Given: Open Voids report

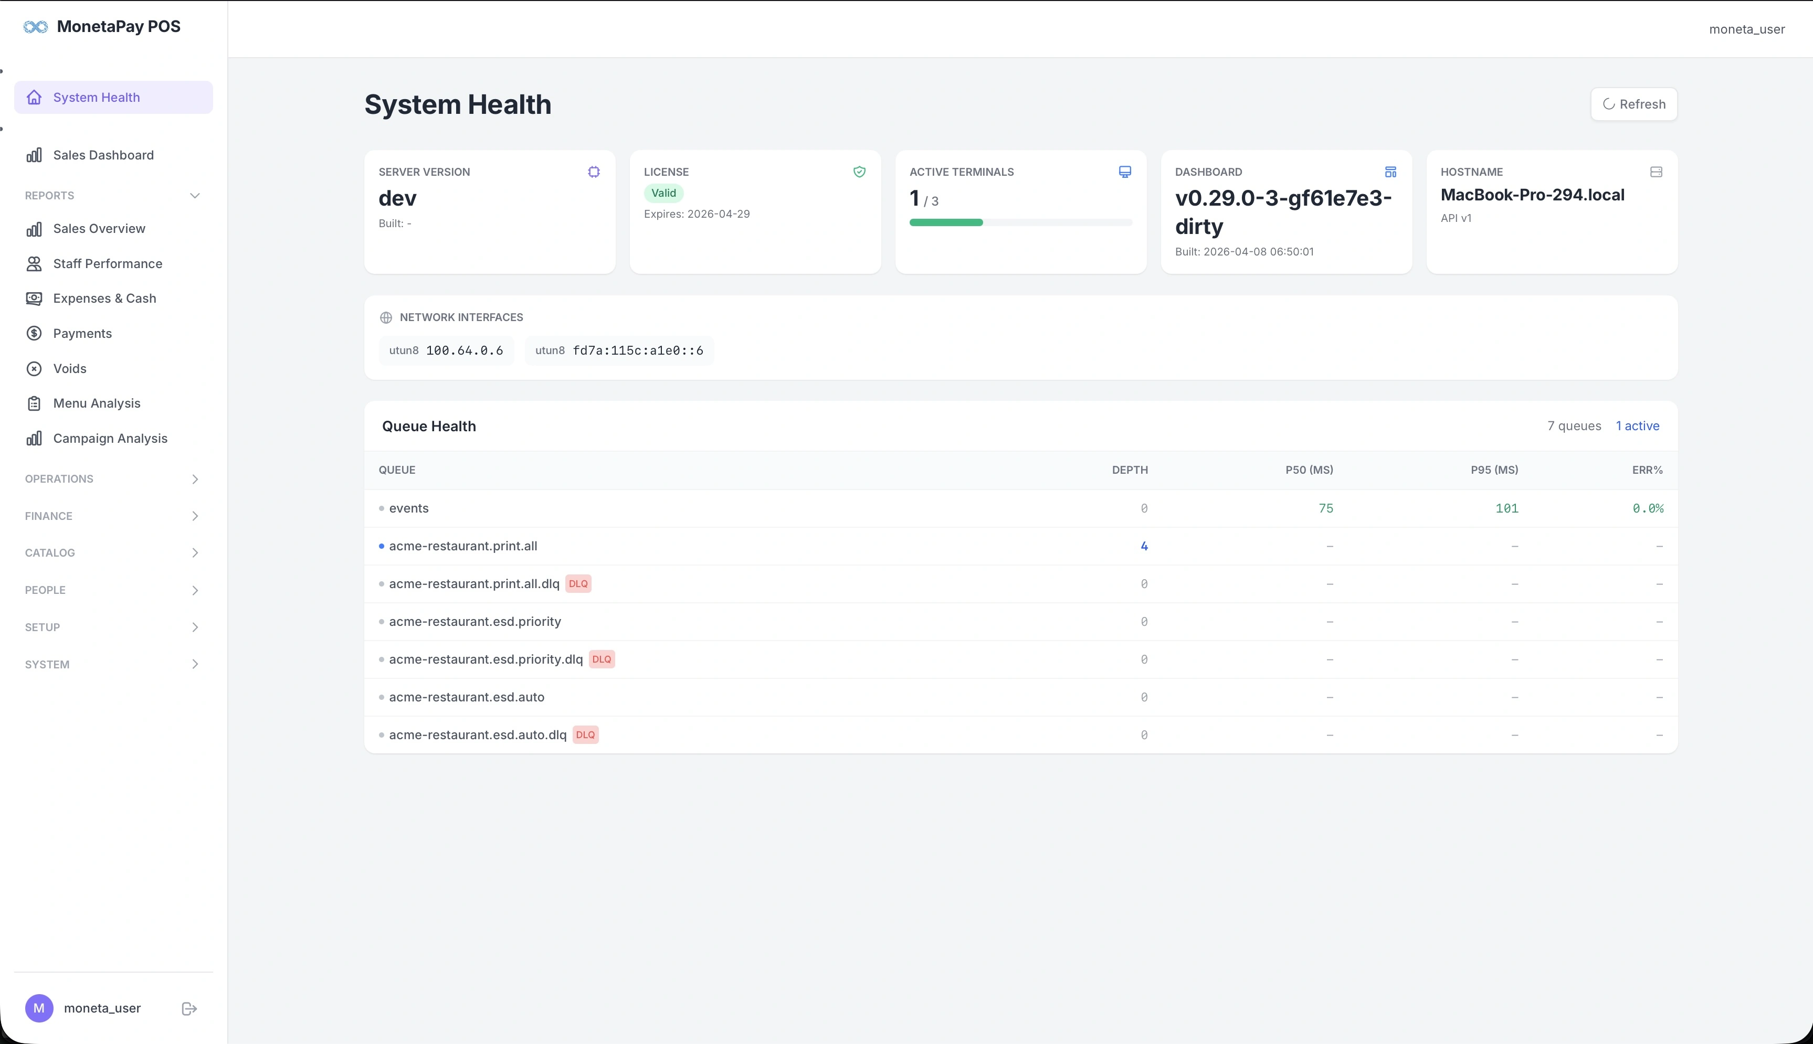Looking at the screenshot, I should (x=113, y=369).
